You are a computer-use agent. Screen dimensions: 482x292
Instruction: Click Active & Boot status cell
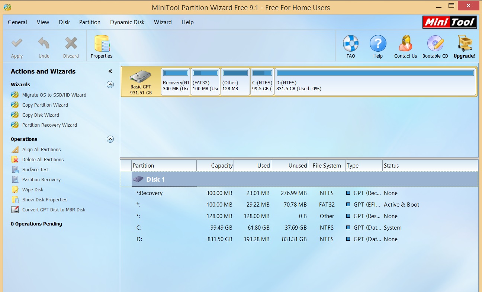point(401,205)
